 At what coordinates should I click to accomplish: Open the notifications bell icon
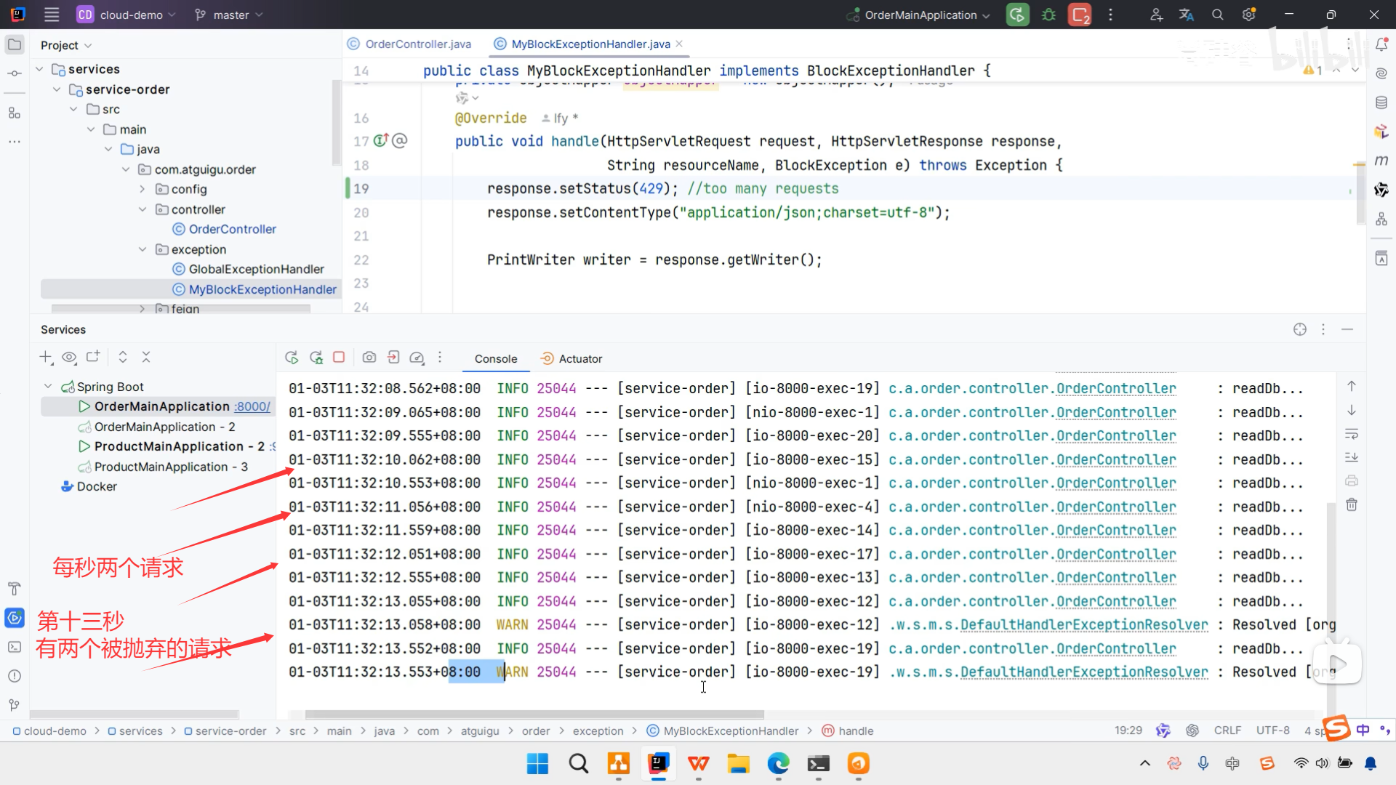point(1381,45)
